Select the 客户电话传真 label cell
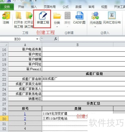Image resolution: width=125 pixels, height=132 pixels. (25, 49)
